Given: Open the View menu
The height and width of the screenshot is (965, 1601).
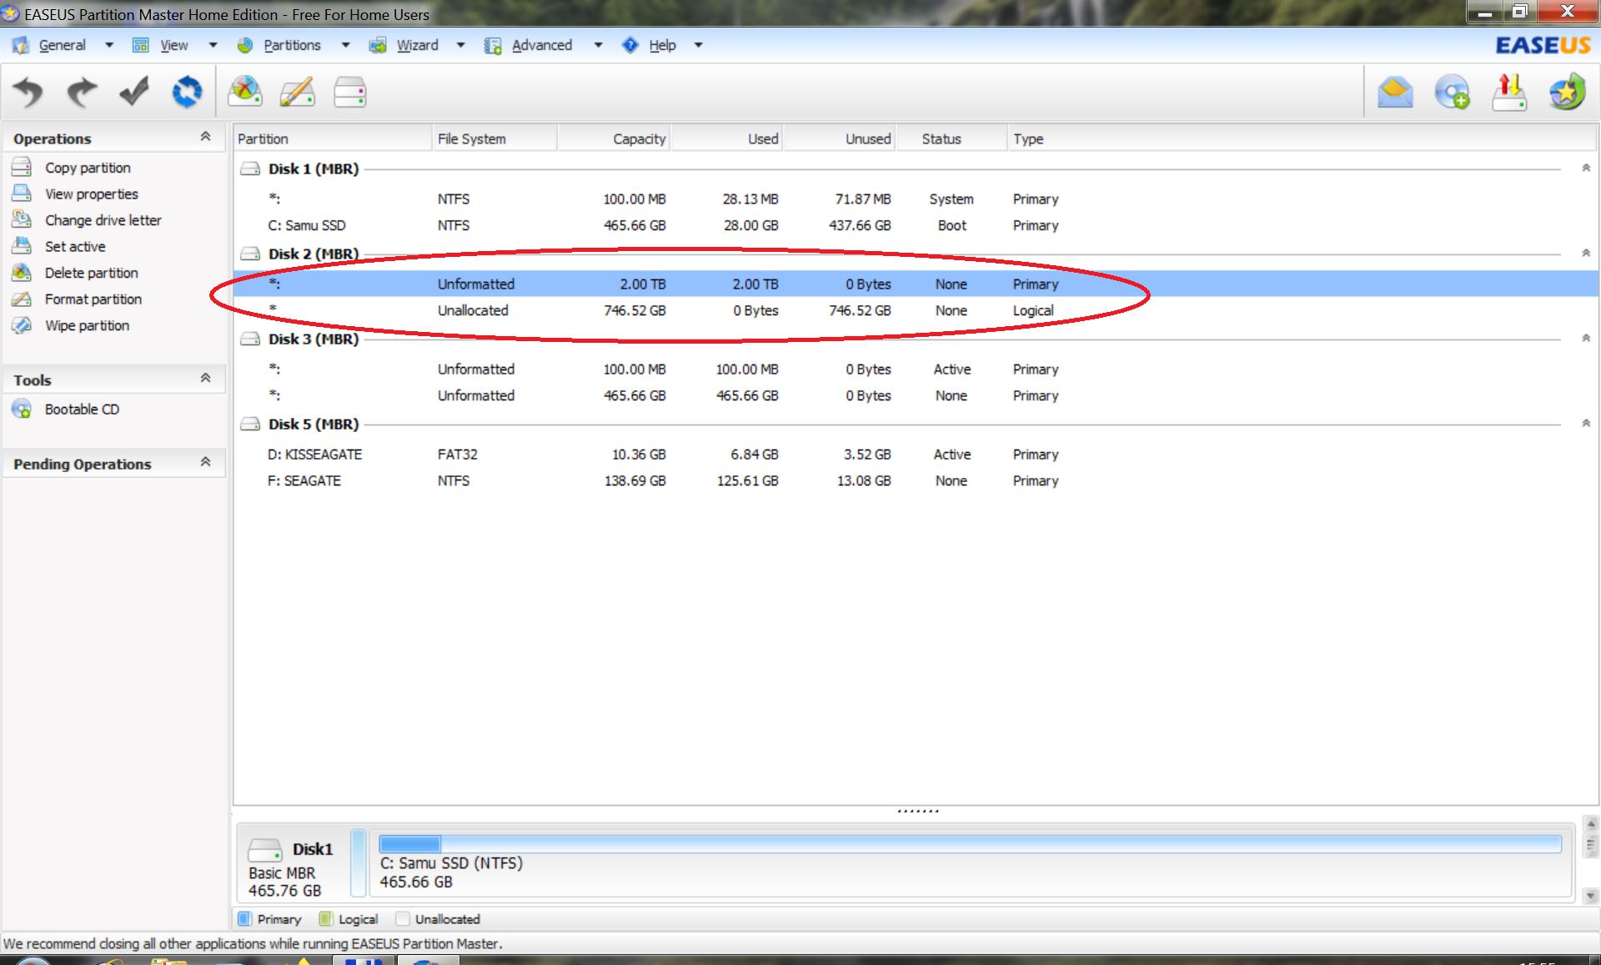Looking at the screenshot, I should pos(173,45).
